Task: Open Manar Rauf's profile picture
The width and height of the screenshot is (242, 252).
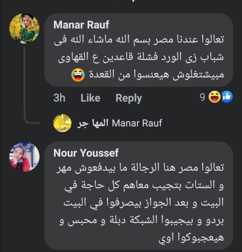Action: (x=24, y=28)
